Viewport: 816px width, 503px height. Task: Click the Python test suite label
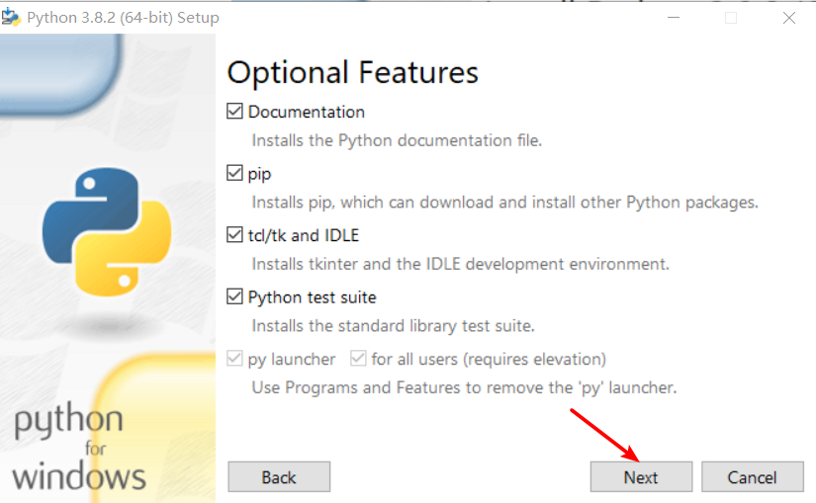coord(312,297)
